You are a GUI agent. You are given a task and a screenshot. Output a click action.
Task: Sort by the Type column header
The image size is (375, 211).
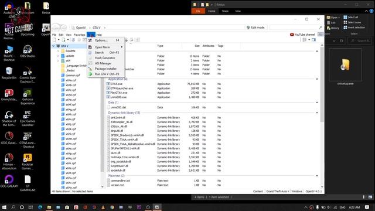[160, 46]
